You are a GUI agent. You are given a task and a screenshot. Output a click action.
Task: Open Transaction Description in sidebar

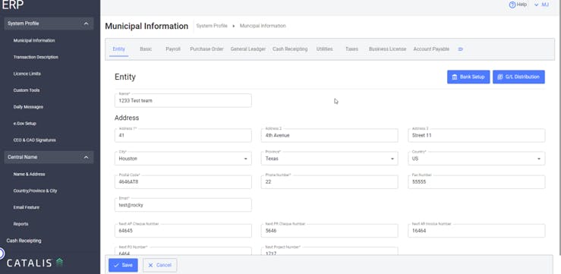[36, 57]
